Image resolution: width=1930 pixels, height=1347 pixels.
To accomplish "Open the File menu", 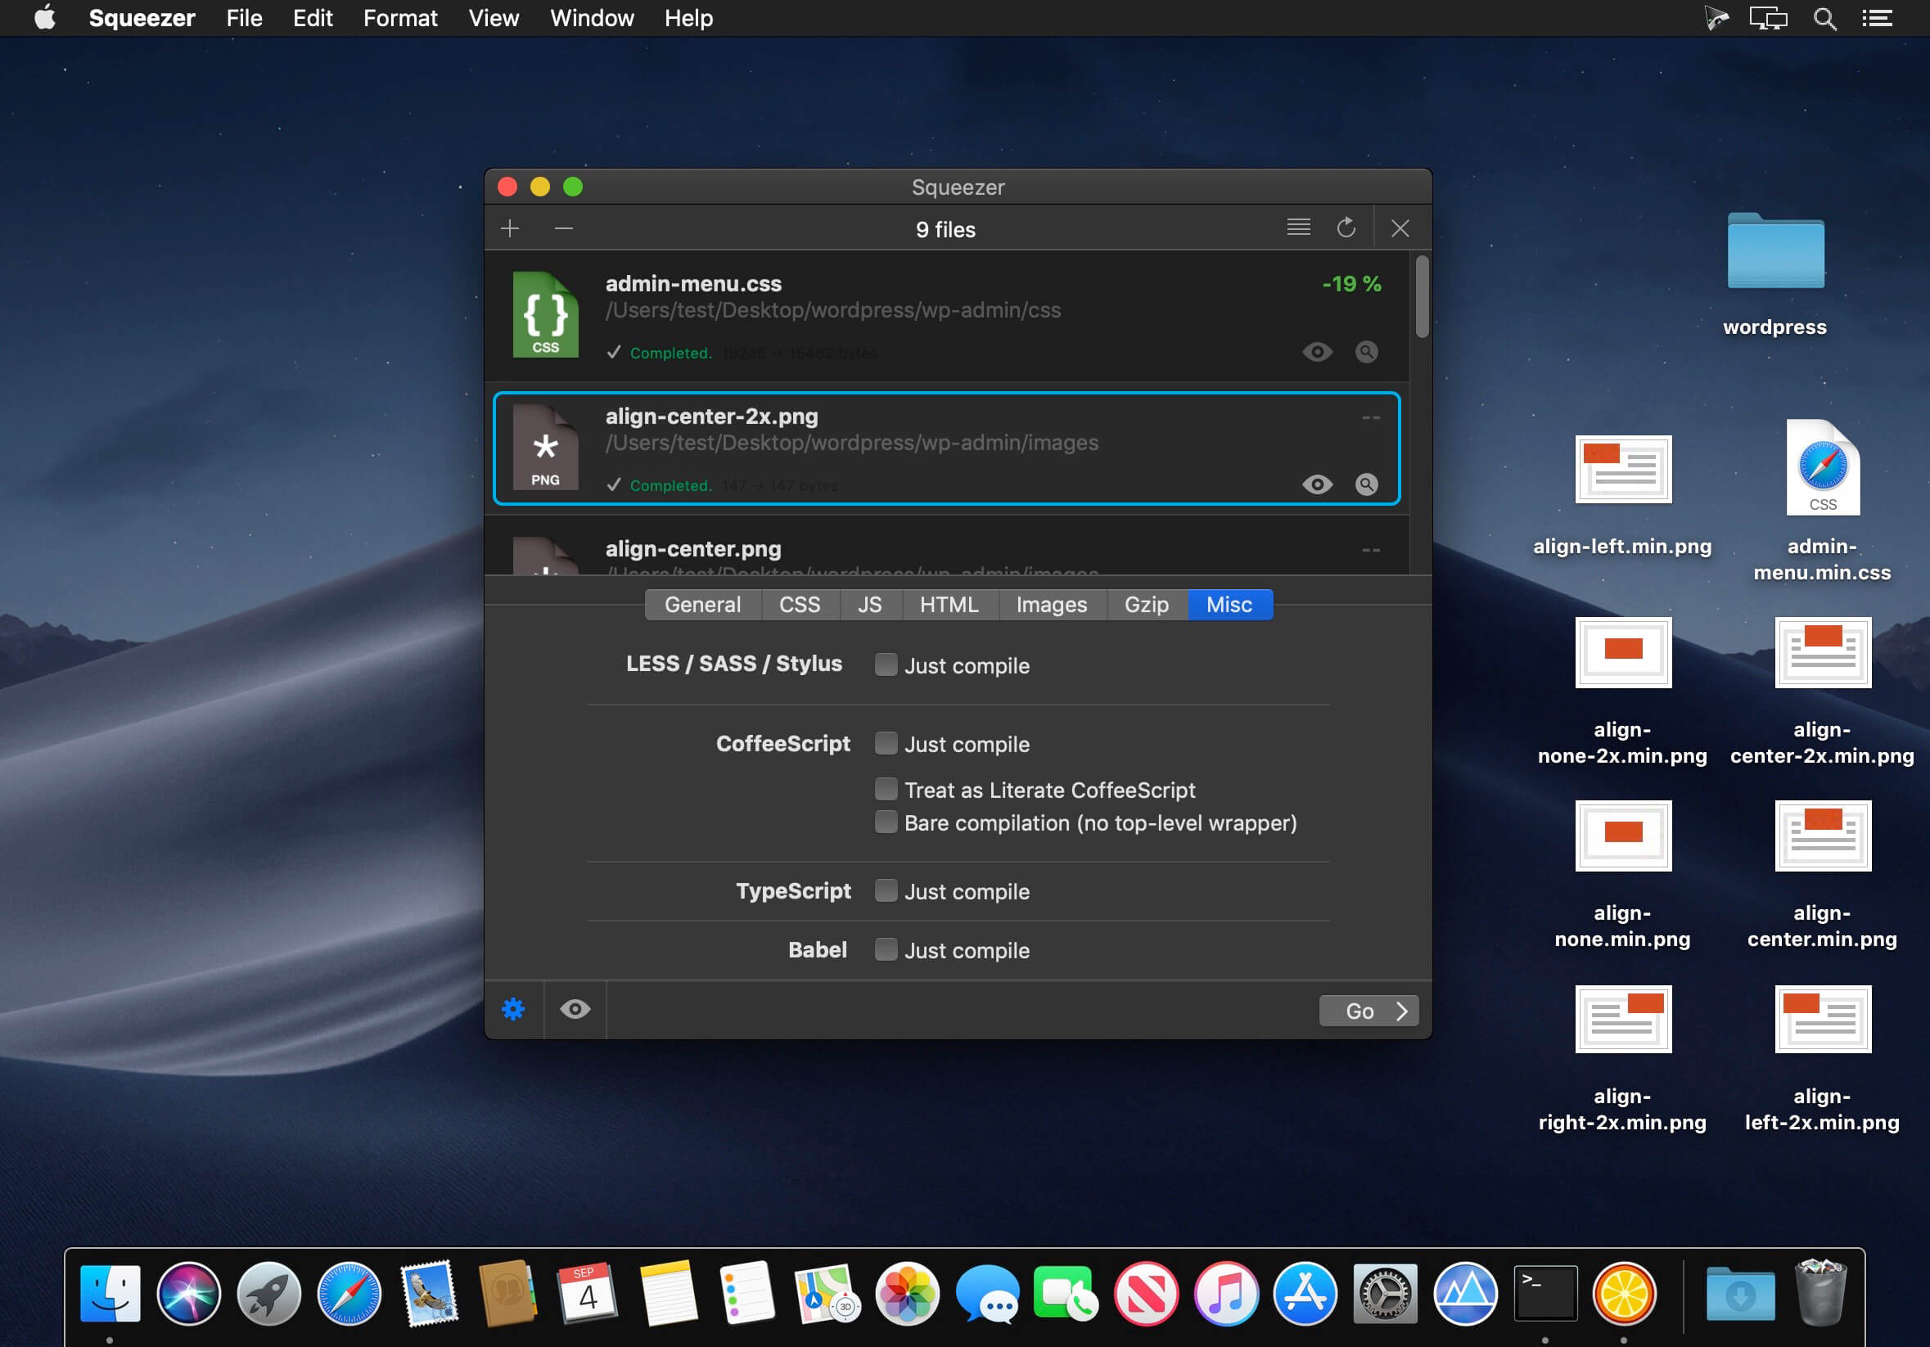I will pos(244,18).
